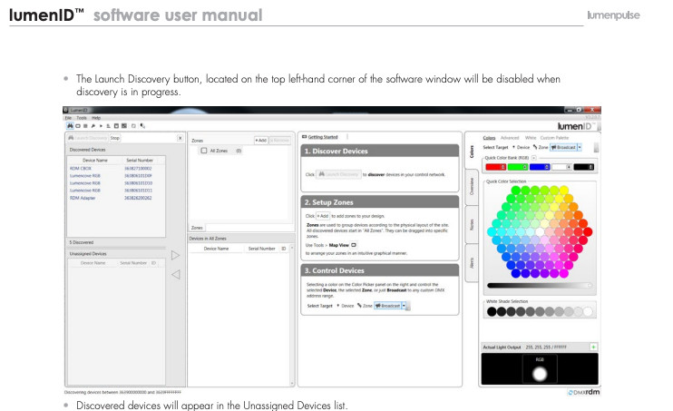This screenshot has height=411, width=673.
Task: Click the Getting Started panel icon
Action: tap(305, 137)
